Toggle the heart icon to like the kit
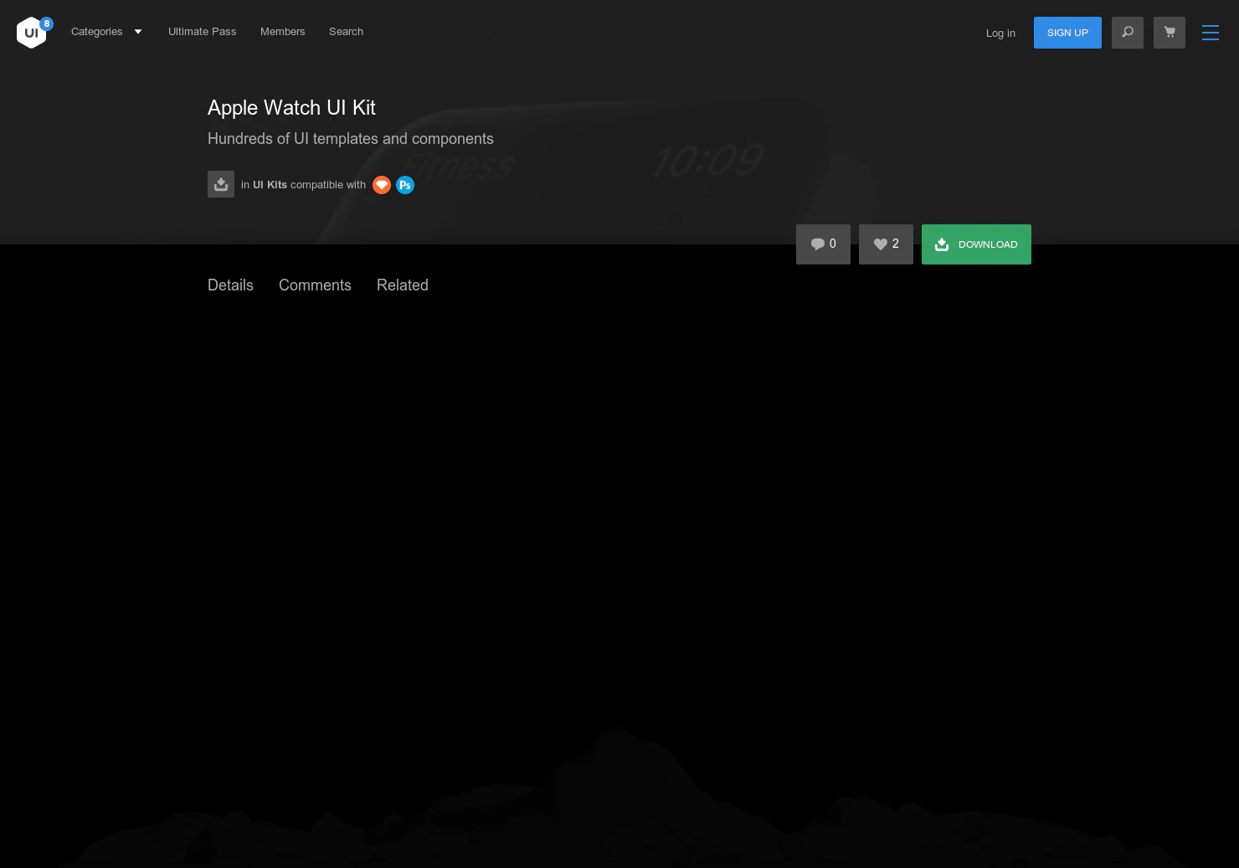1239x868 pixels. (x=886, y=244)
